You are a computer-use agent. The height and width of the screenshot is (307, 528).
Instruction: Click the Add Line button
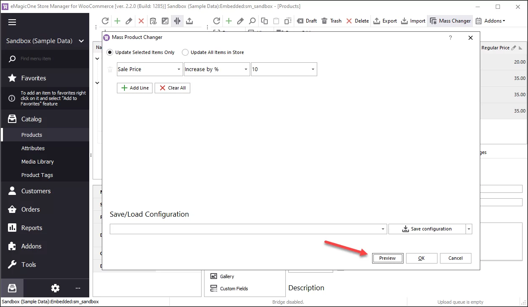tap(135, 88)
